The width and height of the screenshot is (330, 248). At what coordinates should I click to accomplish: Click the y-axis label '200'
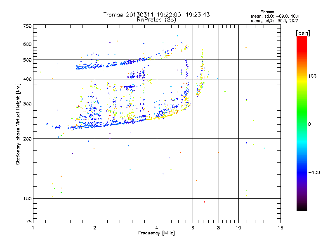(27, 139)
